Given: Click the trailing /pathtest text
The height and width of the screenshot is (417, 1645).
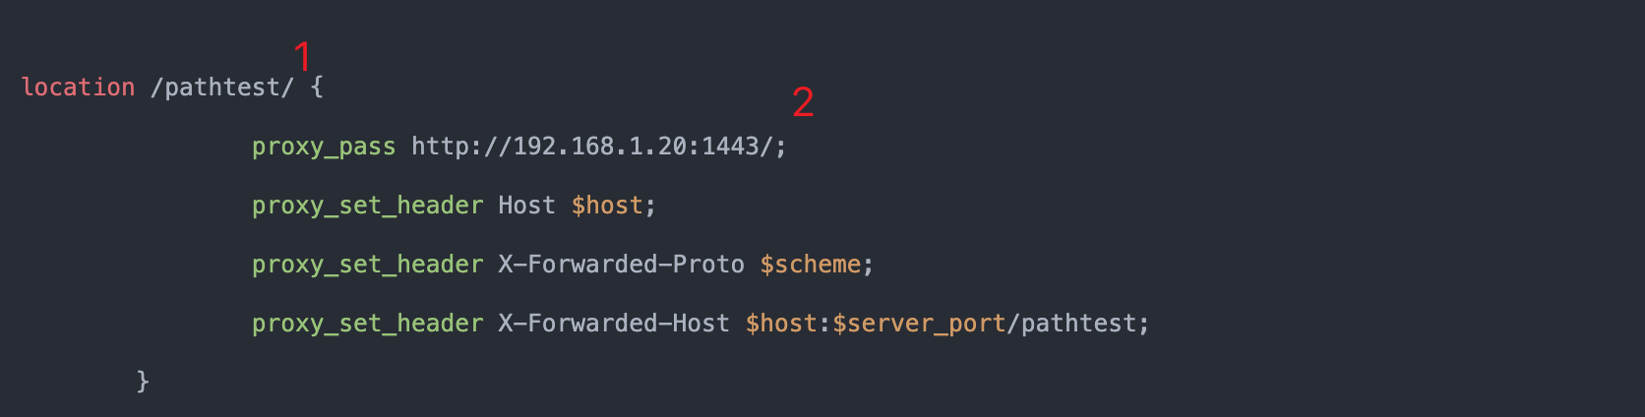Looking at the screenshot, I should [x=1072, y=325].
